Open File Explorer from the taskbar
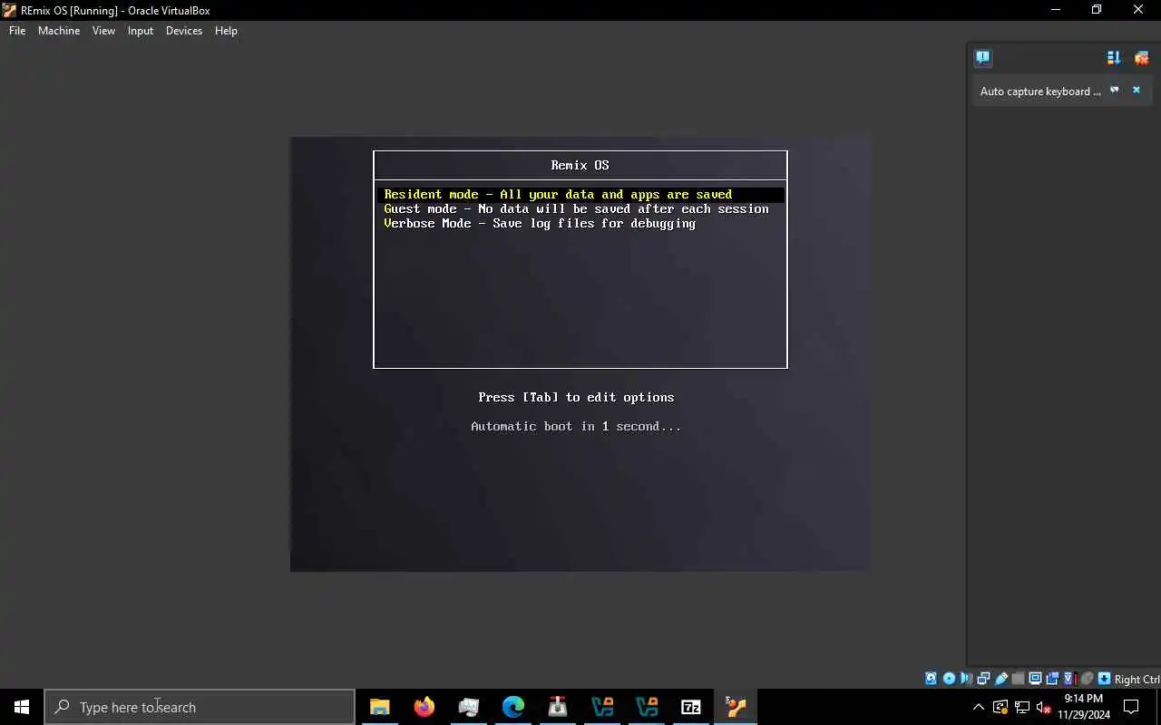 click(x=379, y=707)
